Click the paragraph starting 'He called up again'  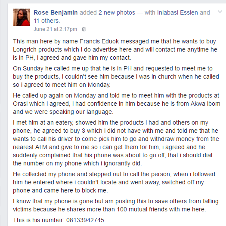click(117, 104)
